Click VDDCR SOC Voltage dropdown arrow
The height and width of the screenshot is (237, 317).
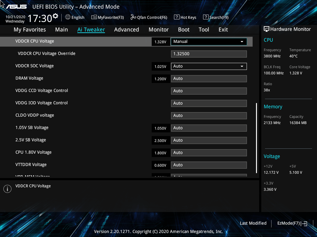pyautogui.click(x=242, y=66)
